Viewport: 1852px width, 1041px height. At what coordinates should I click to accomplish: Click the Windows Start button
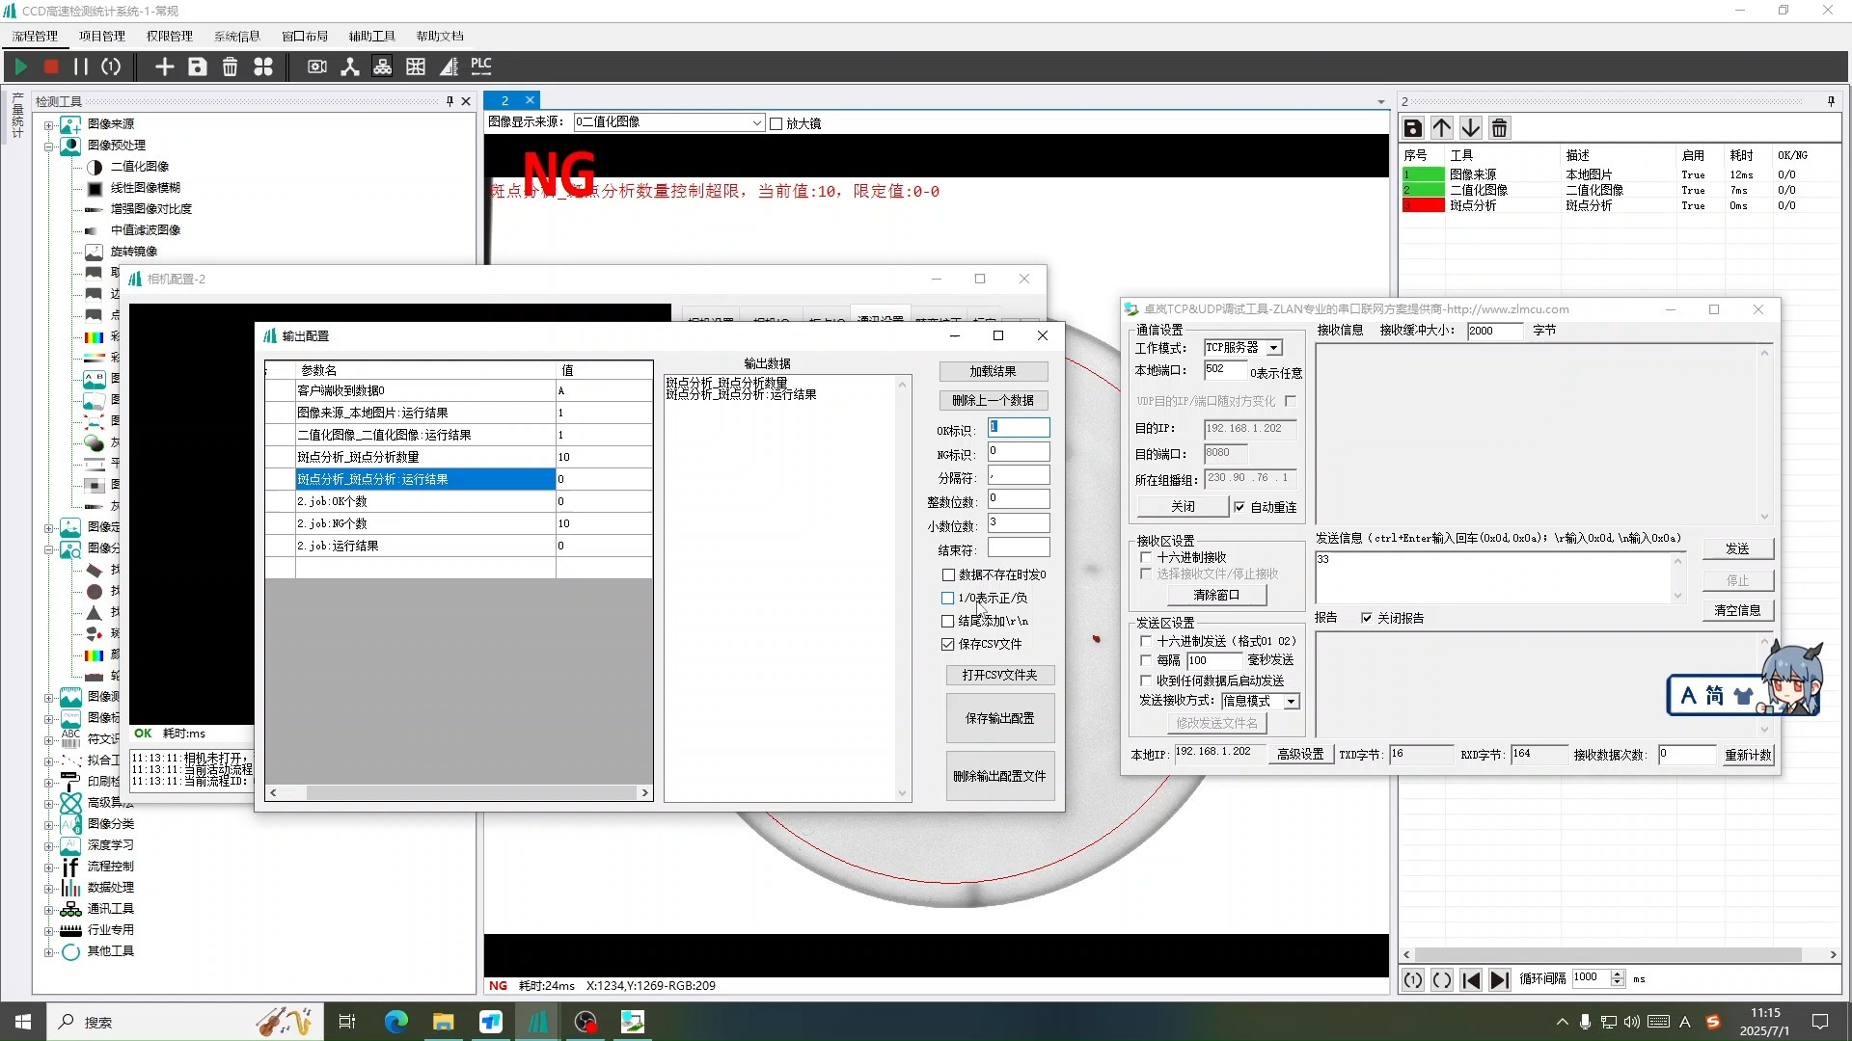[23, 1022]
